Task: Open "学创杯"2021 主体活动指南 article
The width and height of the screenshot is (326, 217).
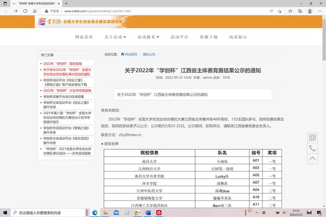Action: coord(67,151)
